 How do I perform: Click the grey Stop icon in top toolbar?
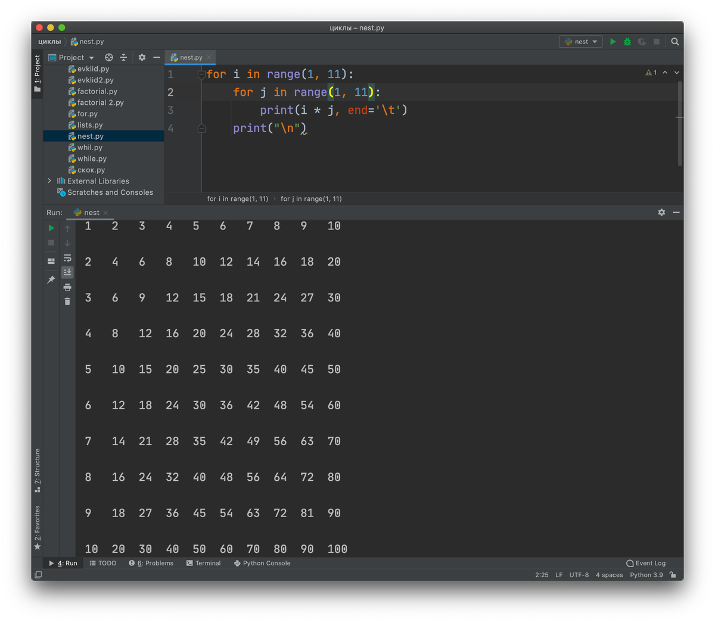tap(657, 42)
